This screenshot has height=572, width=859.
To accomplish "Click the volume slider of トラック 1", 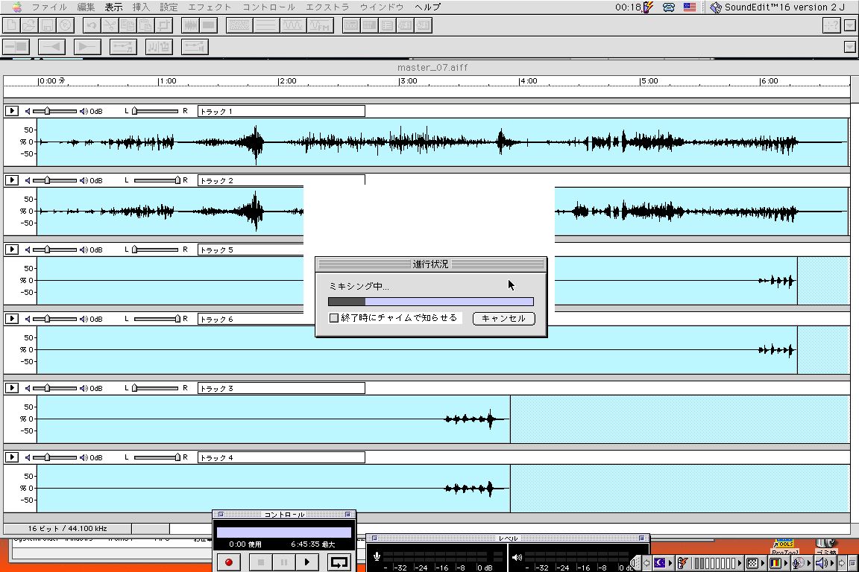I will pos(54,111).
